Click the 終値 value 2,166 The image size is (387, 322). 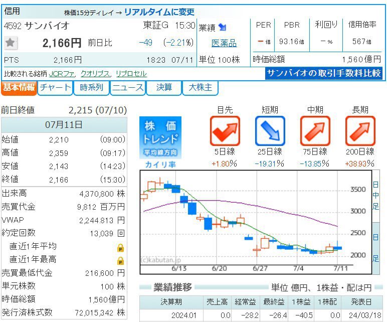click(59, 180)
